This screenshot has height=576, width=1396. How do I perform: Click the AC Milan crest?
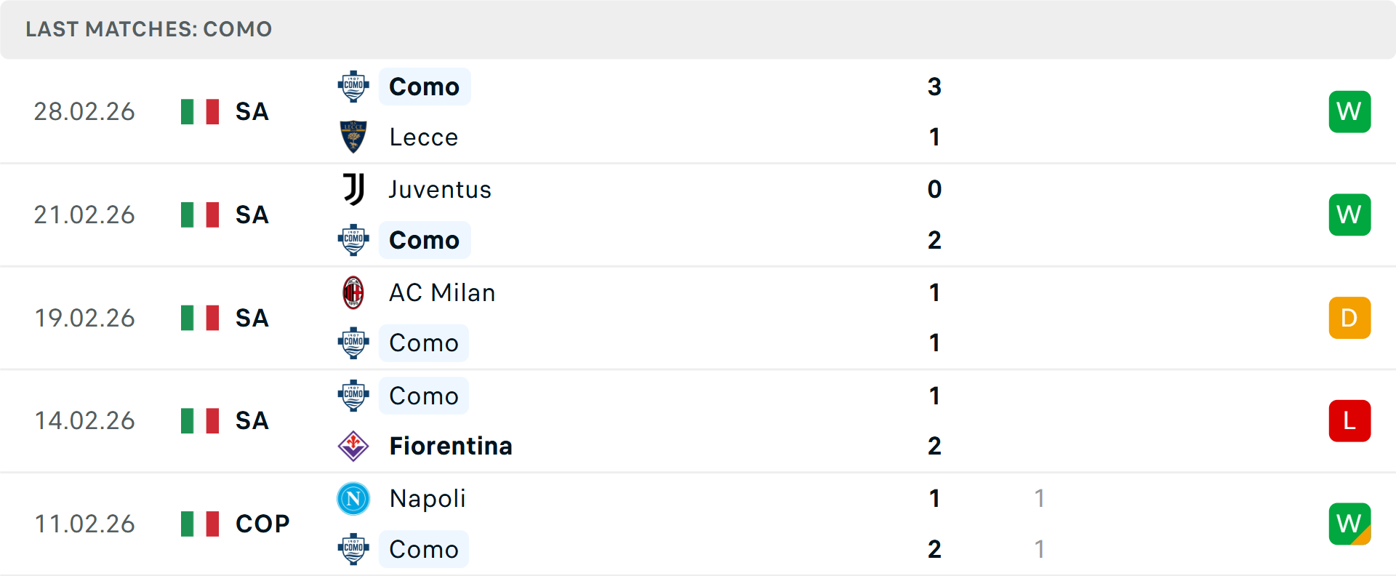click(353, 292)
